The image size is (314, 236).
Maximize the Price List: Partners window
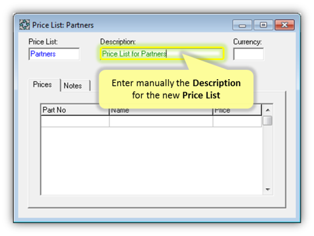263,25
